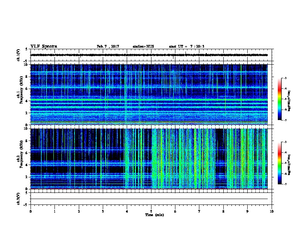This screenshot has width=306, height=237.
Task: Click the ch.1 colorbar log(PSD) label
Action: tap(289, 101)
